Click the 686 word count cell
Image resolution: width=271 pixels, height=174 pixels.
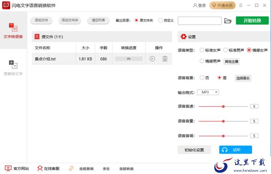(103, 59)
